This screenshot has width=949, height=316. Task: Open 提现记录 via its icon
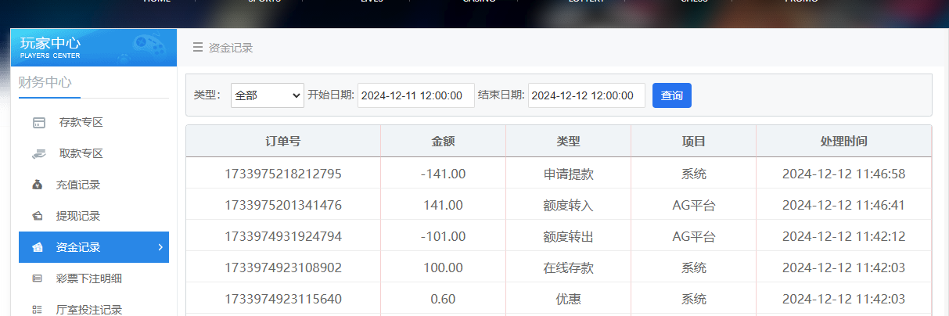(38, 216)
